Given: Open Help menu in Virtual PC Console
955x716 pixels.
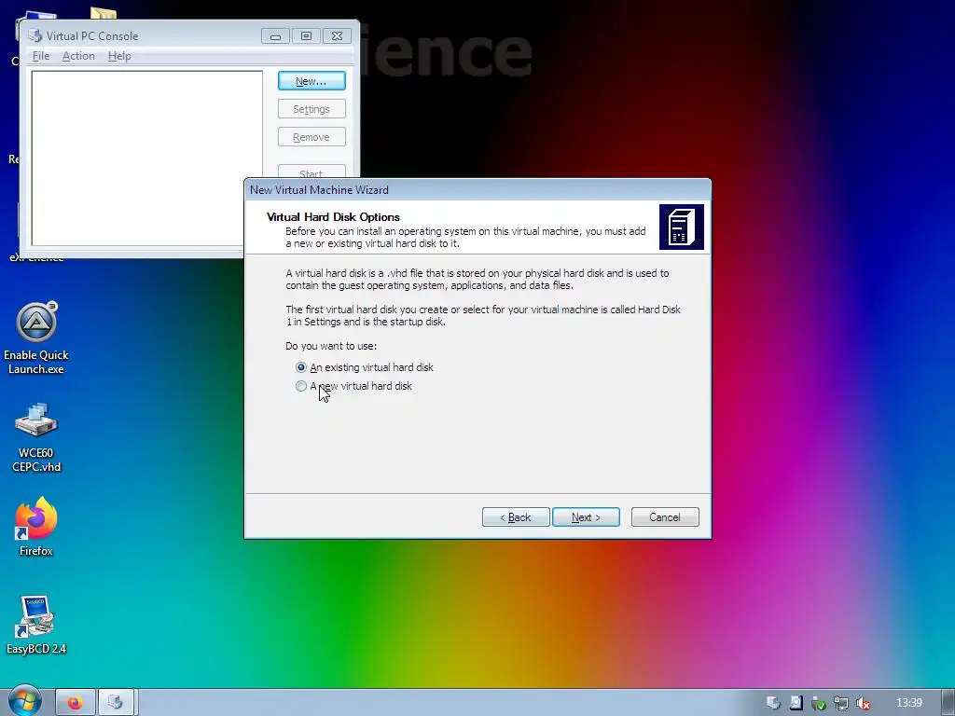Looking at the screenshot, I should (119, 55).
